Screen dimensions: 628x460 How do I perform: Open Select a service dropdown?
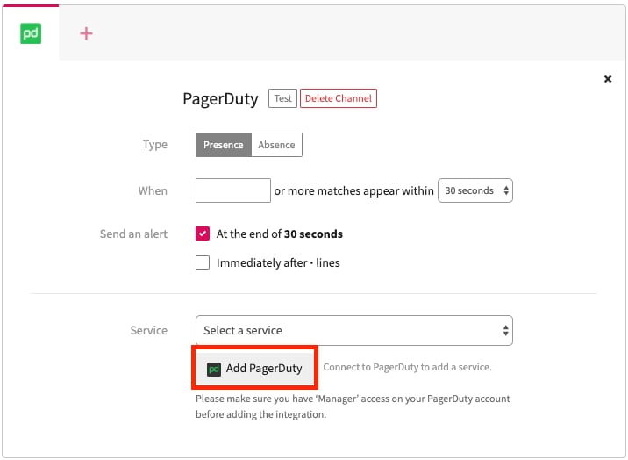coord(354,331)
